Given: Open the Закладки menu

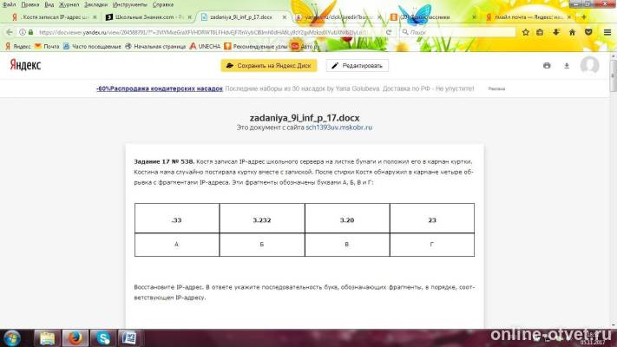Looking at the screenshot, I should (95, 4).
